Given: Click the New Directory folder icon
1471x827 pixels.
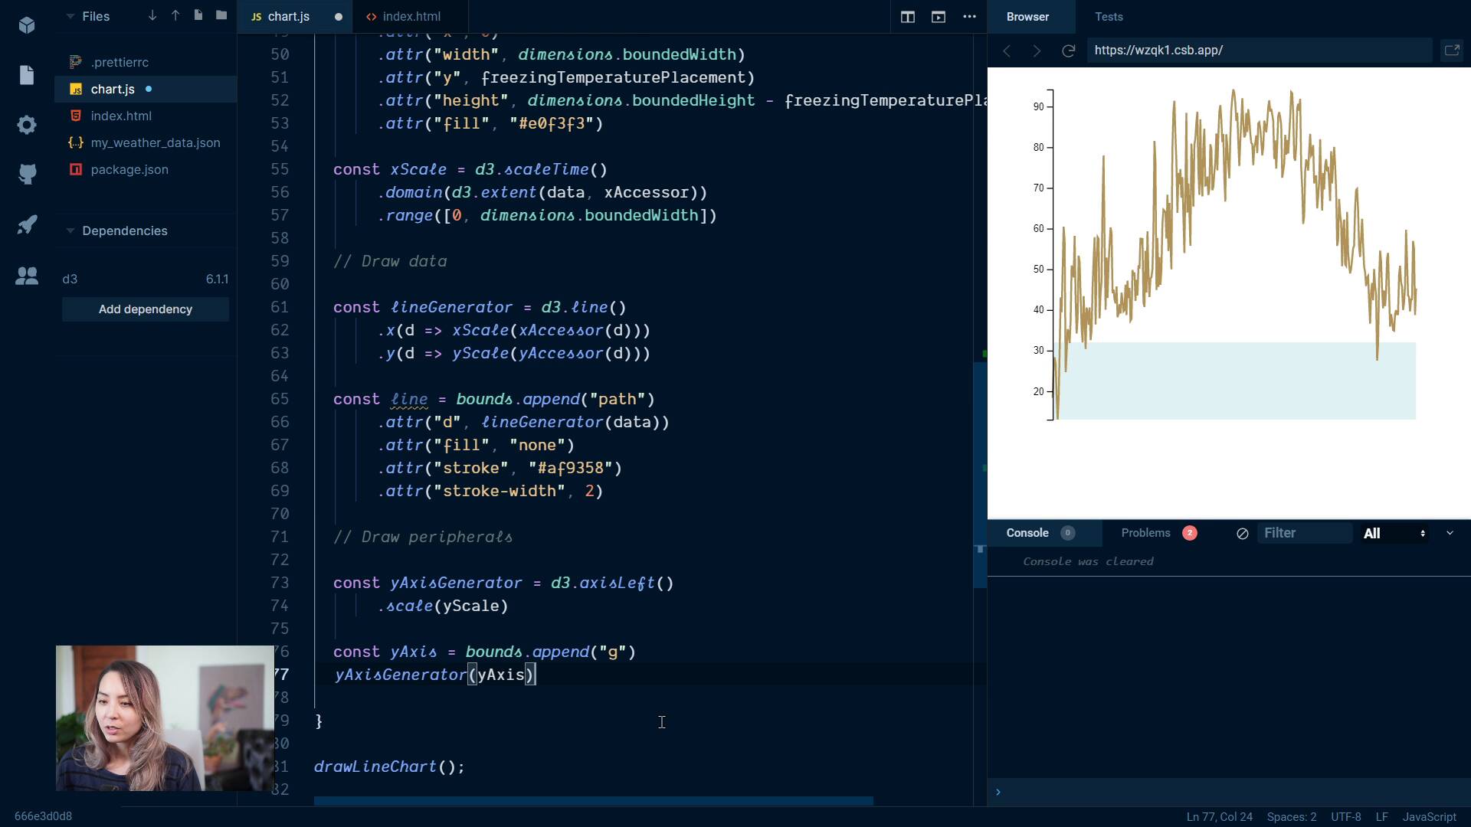Looking at the screenshot, I should point(221,15).
